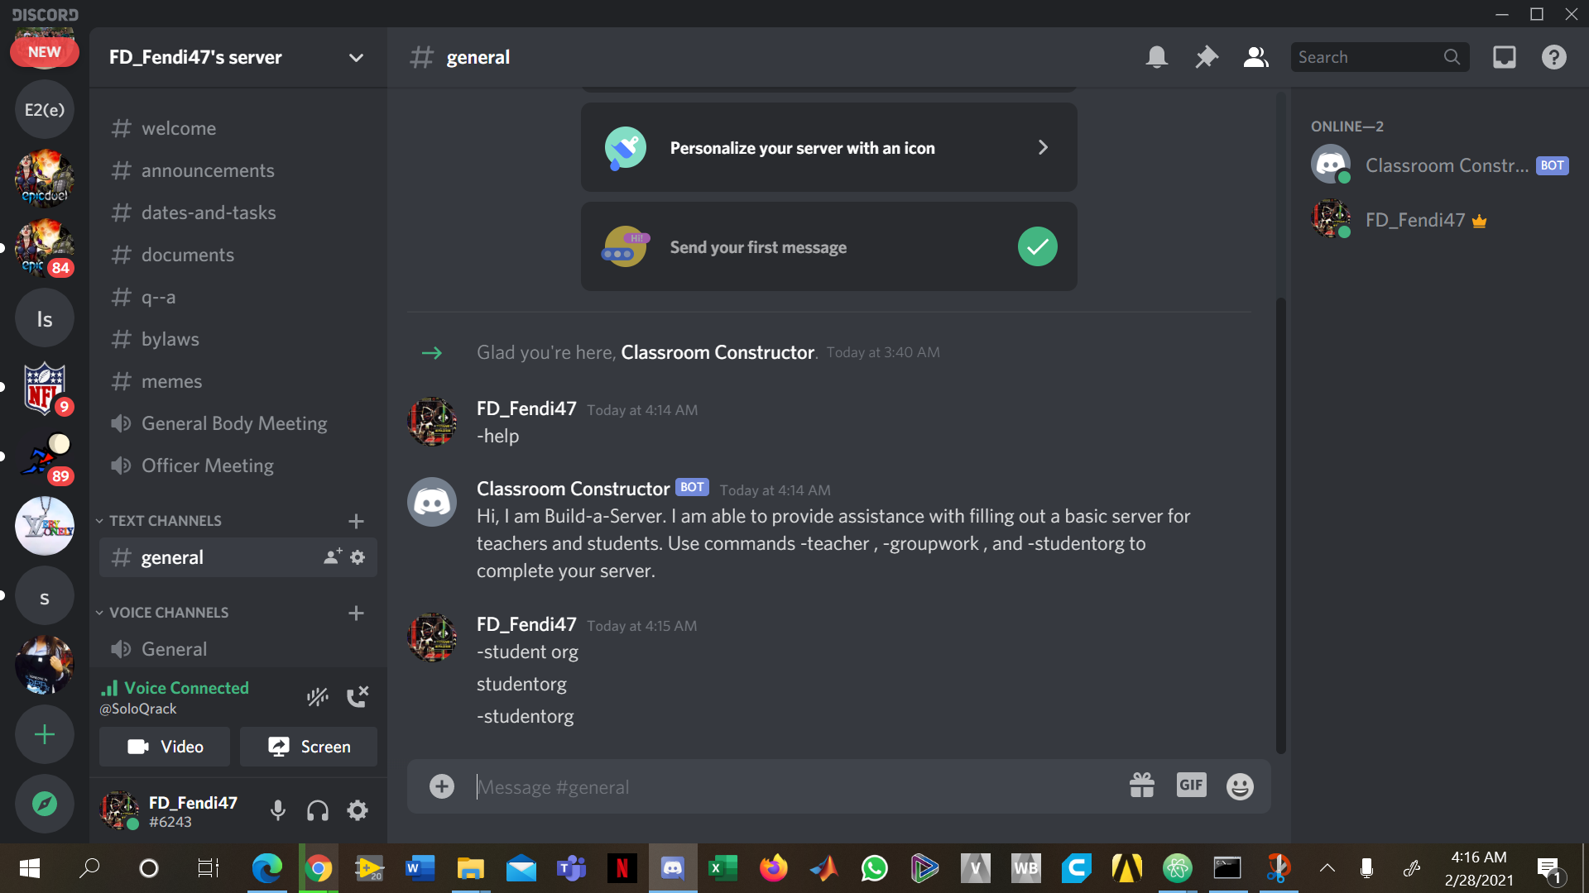Click the Screen share button

click(309, 747)
